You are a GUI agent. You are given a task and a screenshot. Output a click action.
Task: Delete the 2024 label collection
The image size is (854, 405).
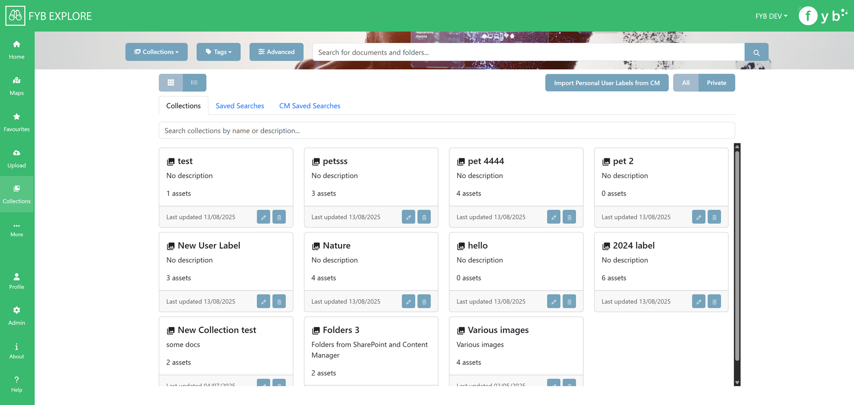coord(714,302)
